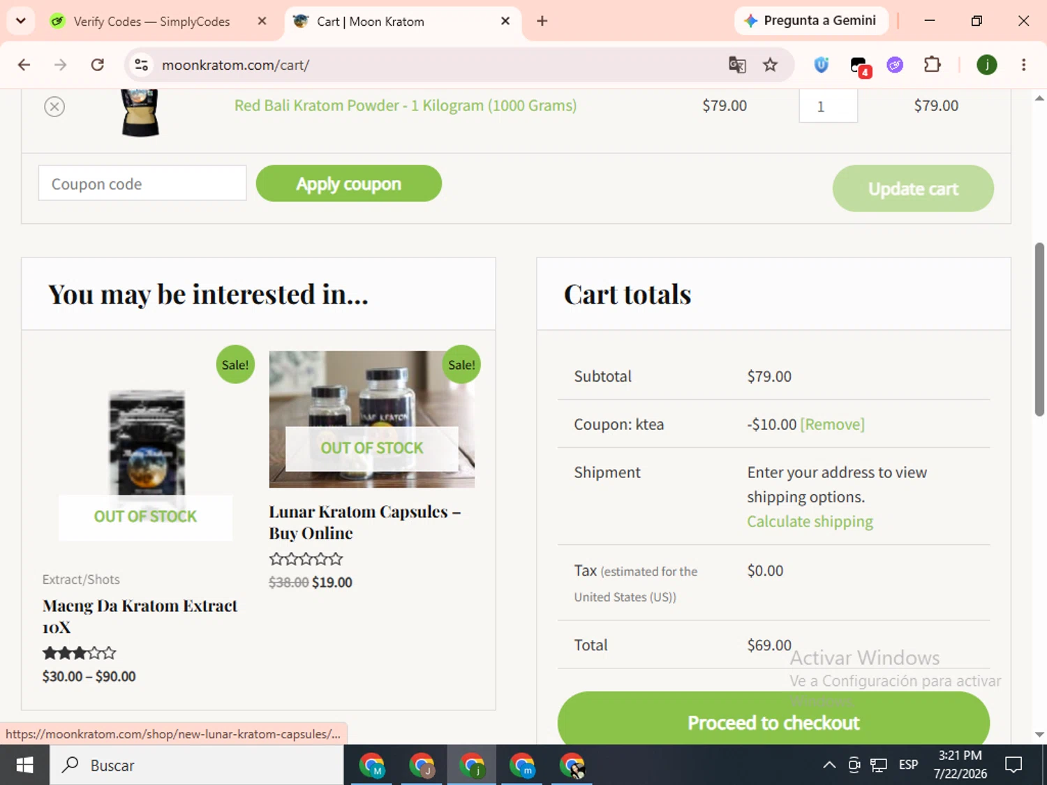This screenshot has height=785, width=1047.
Task: Open the Chrome taskbar icon with blue m badge
Action: pos(522,765)
